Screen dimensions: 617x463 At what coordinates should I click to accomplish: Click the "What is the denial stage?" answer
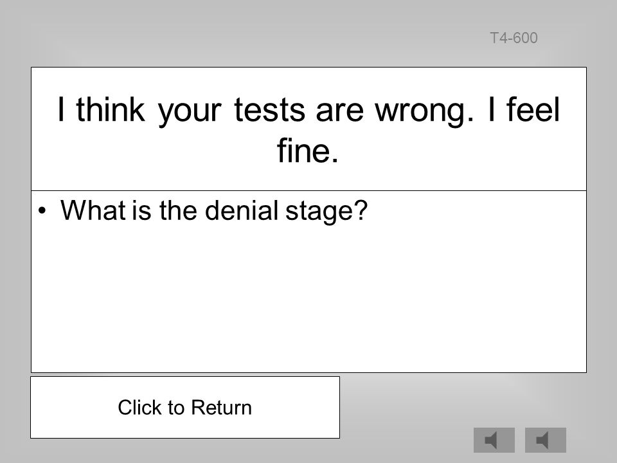point(213,211)
